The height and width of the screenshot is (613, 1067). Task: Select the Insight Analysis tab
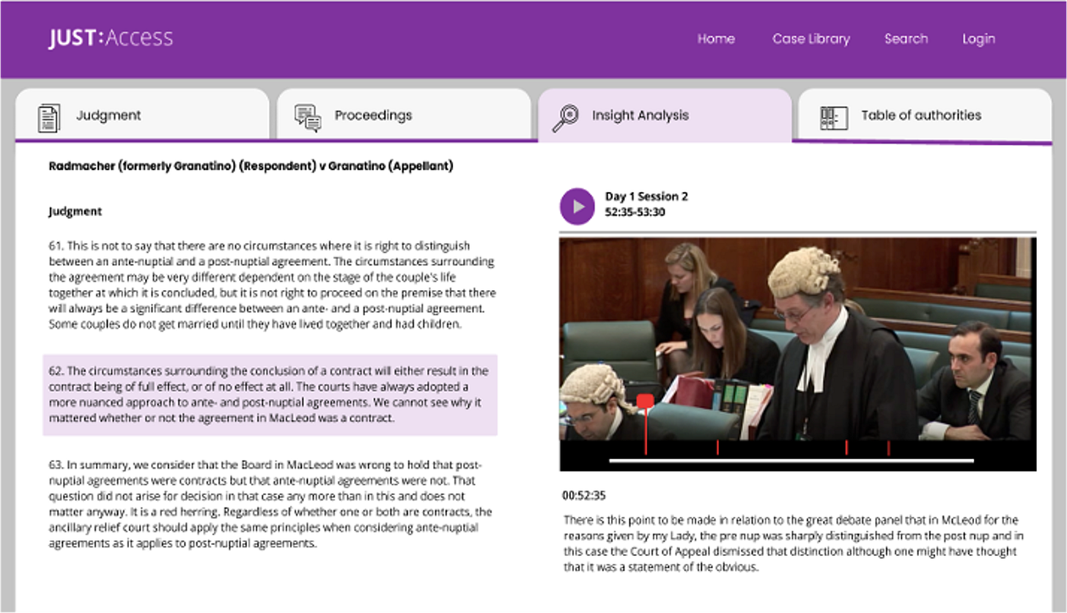pyautogui.click(x=665, y=115)
